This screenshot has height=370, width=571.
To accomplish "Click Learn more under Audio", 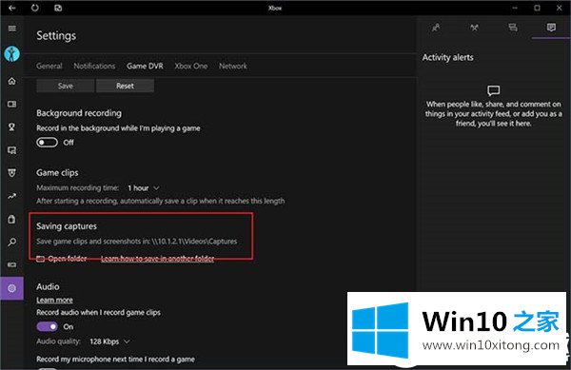I will [54, 301].
